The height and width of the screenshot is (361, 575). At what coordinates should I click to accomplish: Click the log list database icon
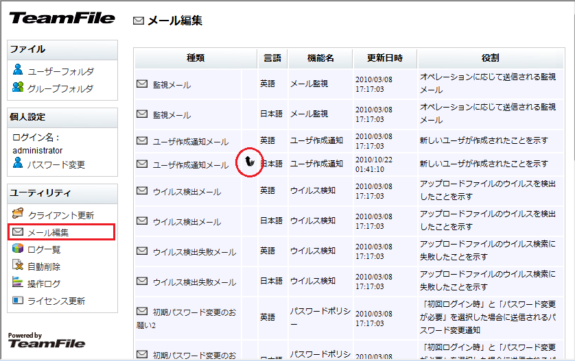coord(18,249)
